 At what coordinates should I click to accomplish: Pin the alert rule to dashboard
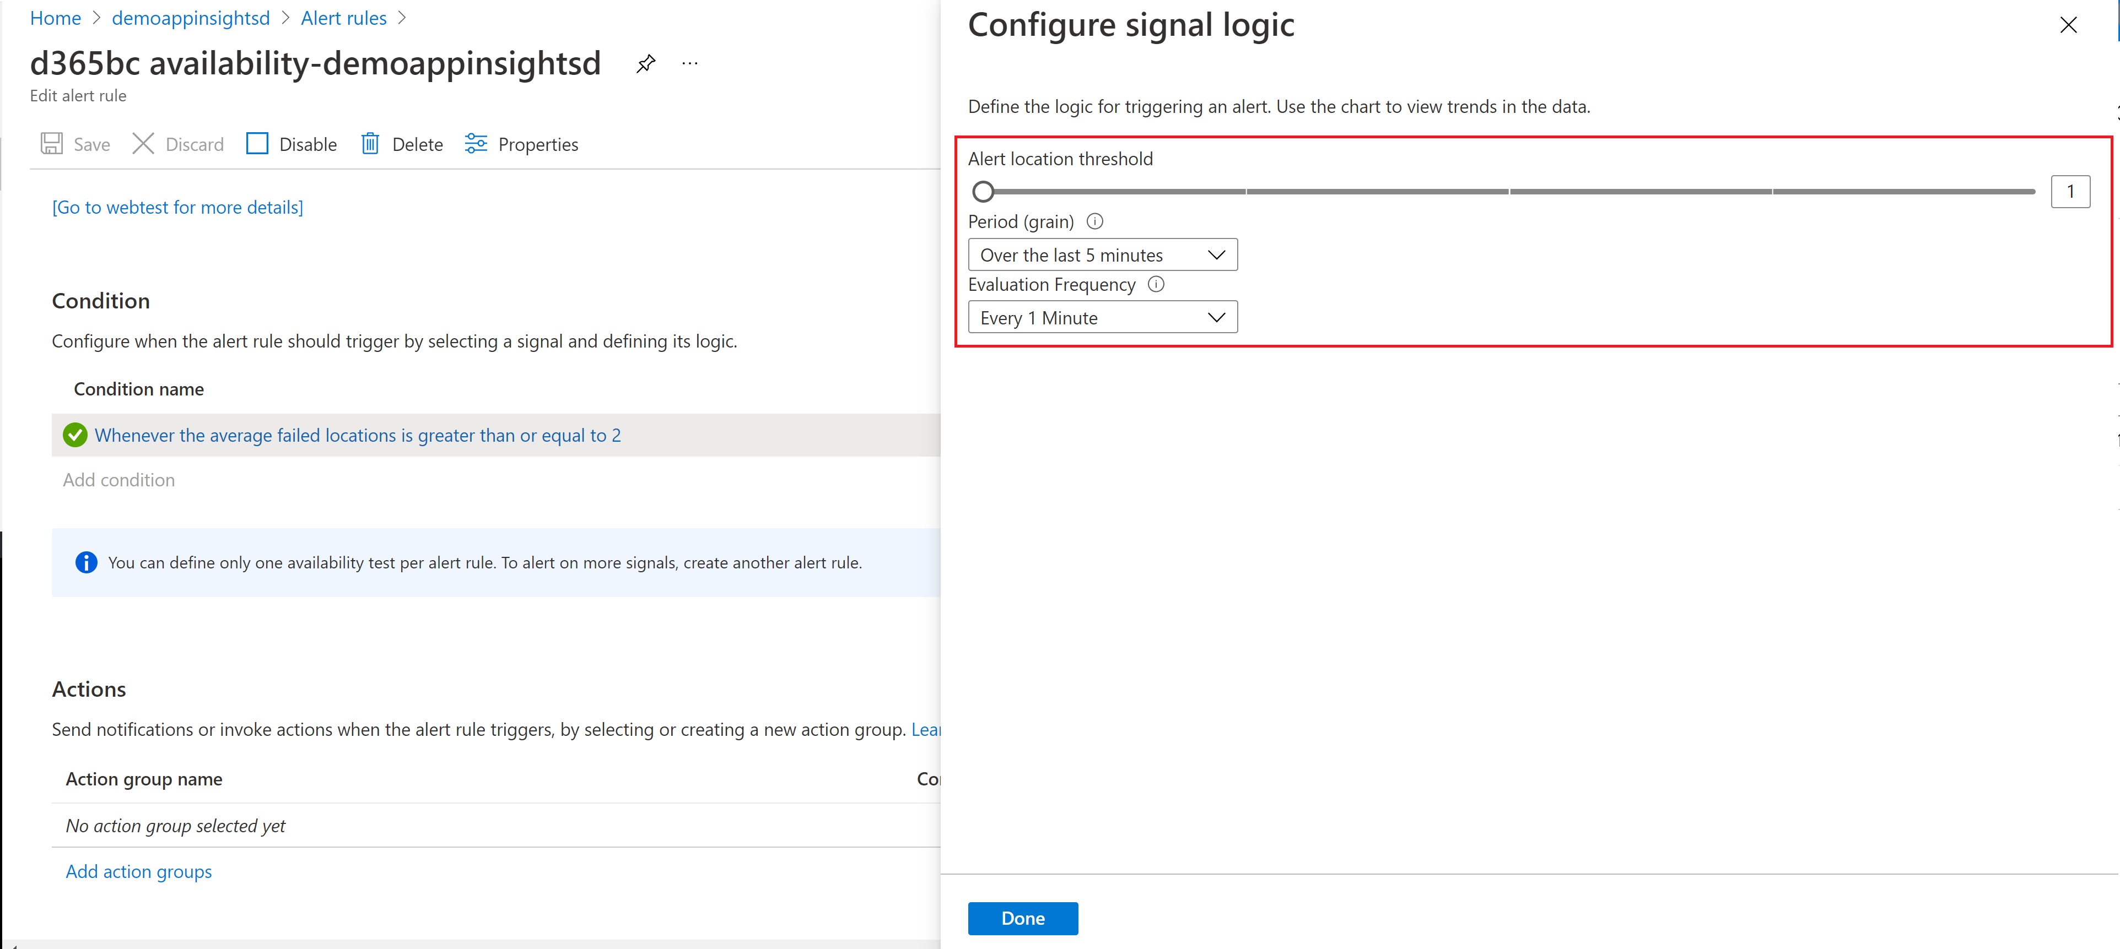pos(646,63)
